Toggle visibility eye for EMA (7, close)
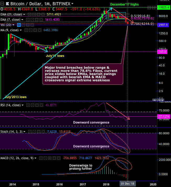Viewport: 171px width, 187px height. [x=28, y=20]
